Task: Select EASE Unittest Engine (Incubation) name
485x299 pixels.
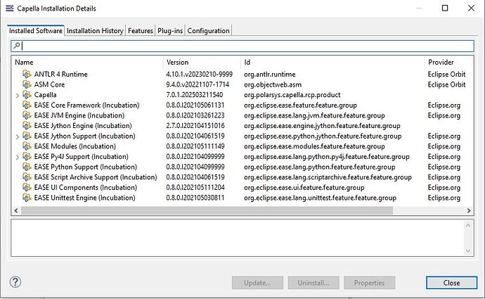Action: coord(84,198)
